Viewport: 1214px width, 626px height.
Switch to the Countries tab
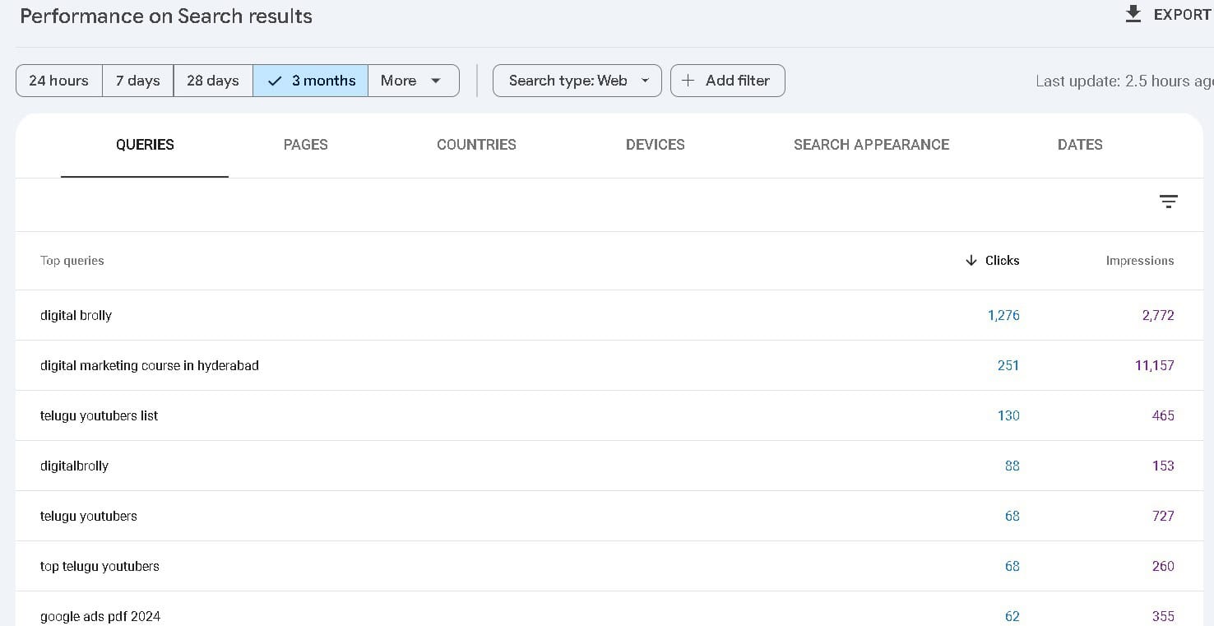(x=476, y=145)
